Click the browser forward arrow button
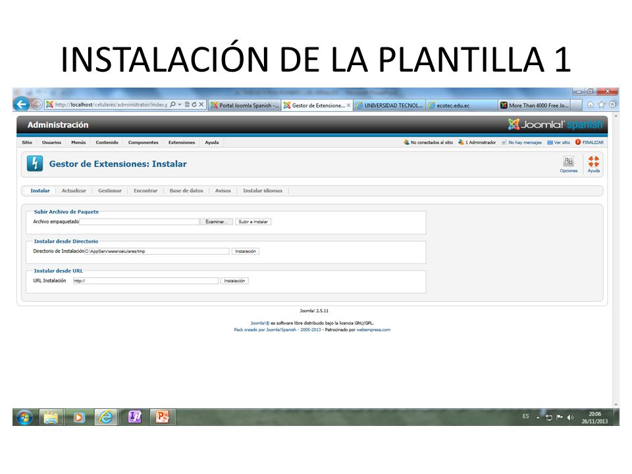Viewport: 632px width, 474px height. (x=36, y=105)
